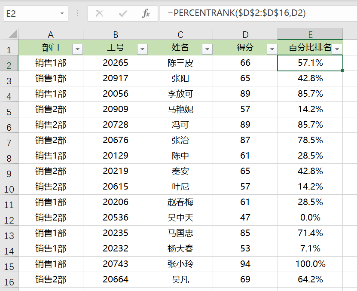This screenshot has width=357, height=291.
Task: Select score cell 87
Action: tap(245, 141)
